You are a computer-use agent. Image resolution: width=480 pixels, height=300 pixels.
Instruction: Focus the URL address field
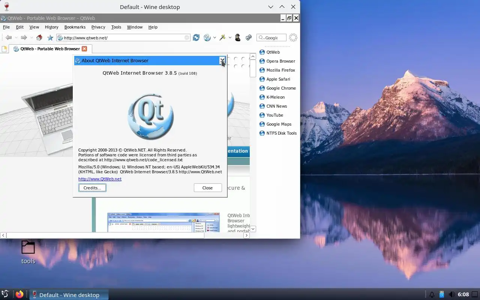coord(124,37)
